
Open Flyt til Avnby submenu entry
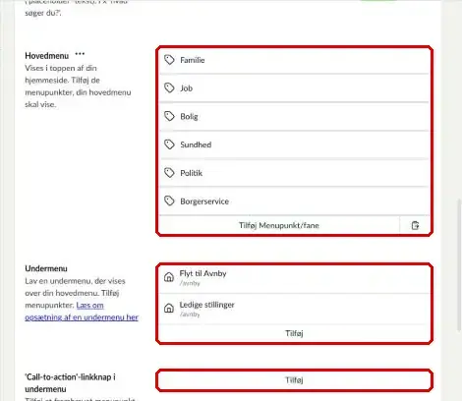pyautogui.click(x=294, y=278)
